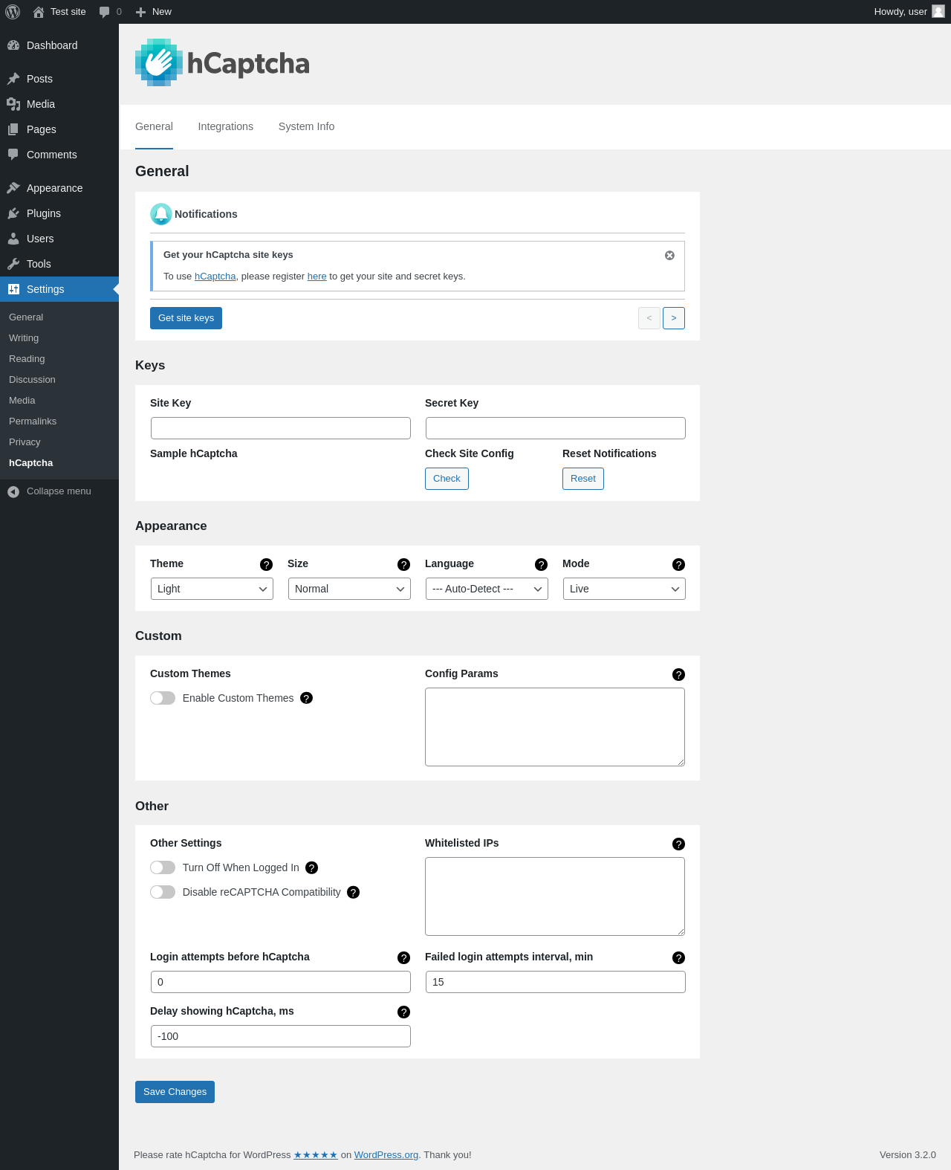Open the help icon next to Language
Screen dimensions: 951x1170
542,565
